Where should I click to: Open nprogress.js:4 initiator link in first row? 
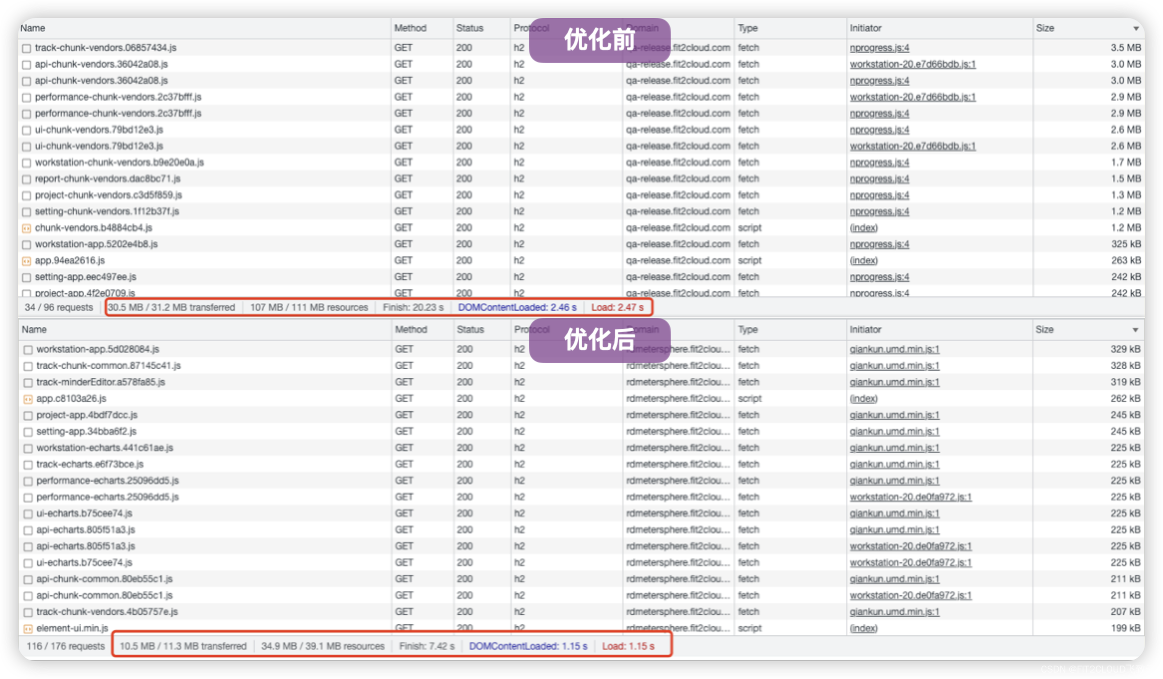(879, 48)
